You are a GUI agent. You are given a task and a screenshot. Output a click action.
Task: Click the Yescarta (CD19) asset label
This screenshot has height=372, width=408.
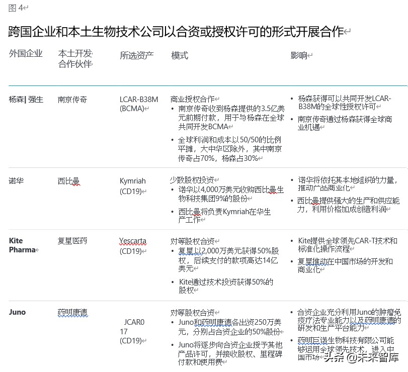tap(132, 245)
